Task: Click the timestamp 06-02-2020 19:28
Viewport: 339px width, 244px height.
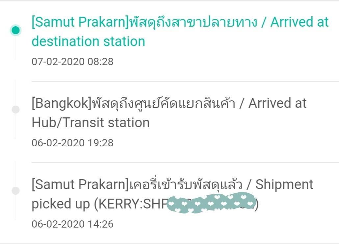Action: pyautogui.click(x=72, y=143)
